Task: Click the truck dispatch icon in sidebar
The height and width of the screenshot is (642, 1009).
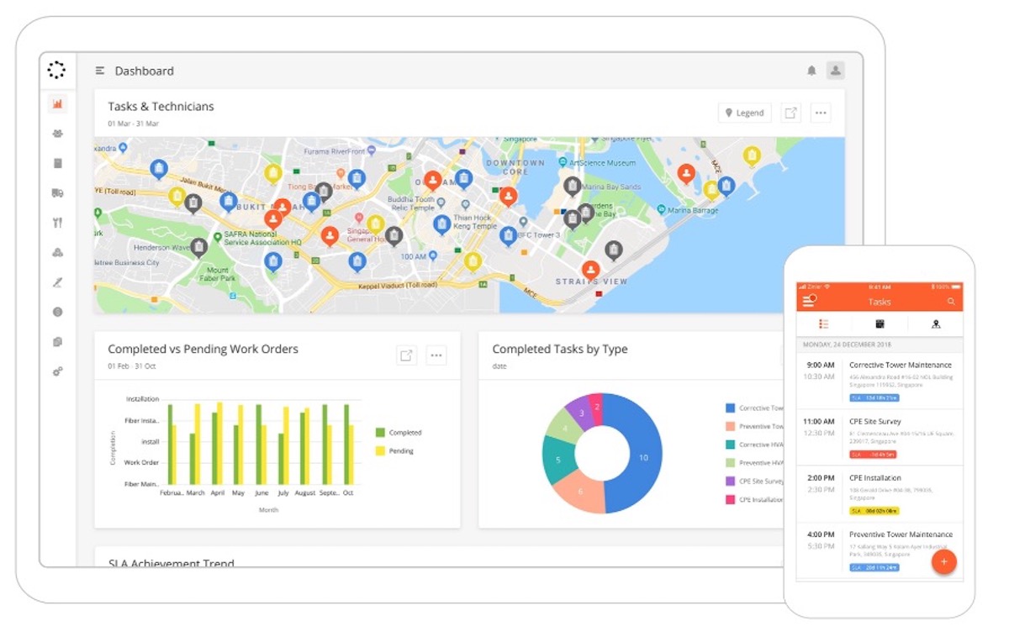Action: point(57,192)
